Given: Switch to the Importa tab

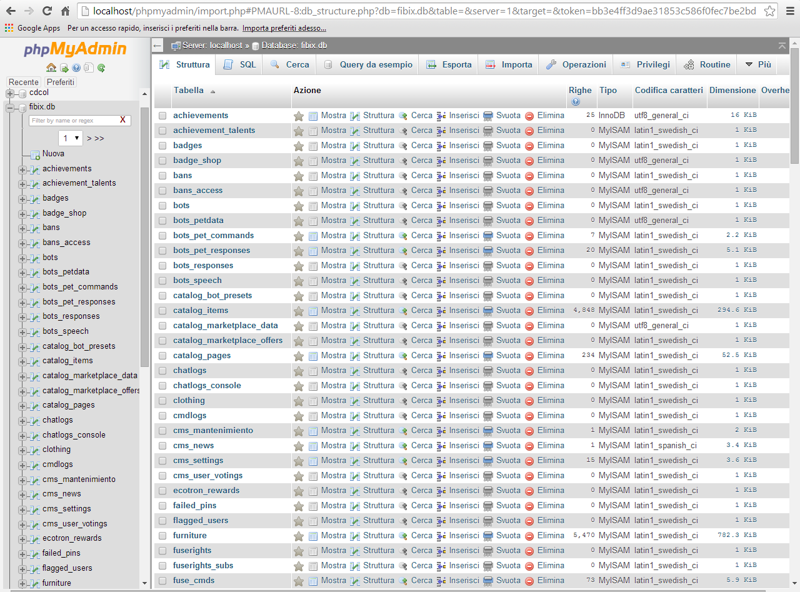Looking at the screenshot, I should click(508, 64).
